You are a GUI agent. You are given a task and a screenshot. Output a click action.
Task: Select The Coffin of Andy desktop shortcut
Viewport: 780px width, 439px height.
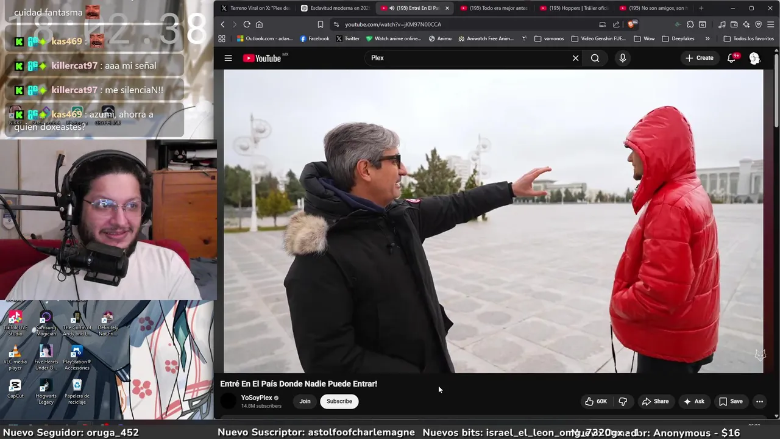pos(77,323)
